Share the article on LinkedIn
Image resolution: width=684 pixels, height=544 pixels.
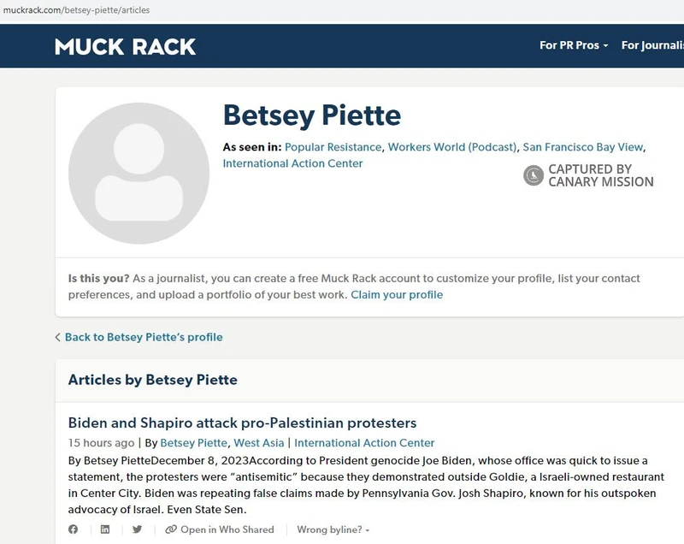(104, 529)
